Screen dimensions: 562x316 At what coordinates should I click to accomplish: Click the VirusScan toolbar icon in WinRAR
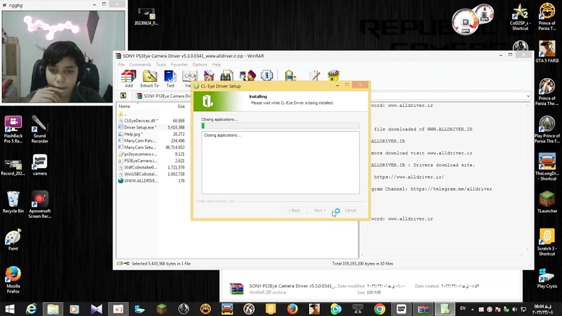(x=290, y=76)
